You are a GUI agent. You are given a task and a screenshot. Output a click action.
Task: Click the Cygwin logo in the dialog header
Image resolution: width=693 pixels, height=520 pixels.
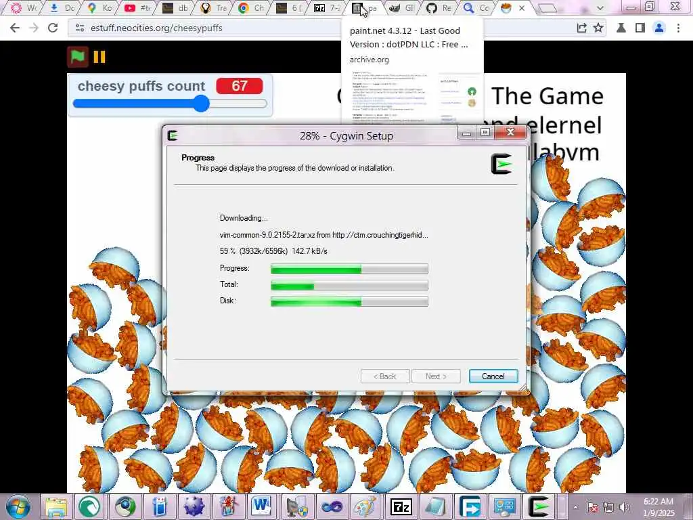[501, 164]
